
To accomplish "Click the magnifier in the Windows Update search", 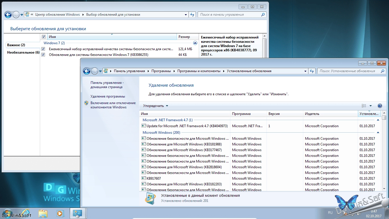I will 263,15.
